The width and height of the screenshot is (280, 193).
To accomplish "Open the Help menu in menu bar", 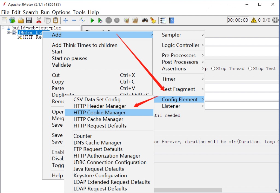I will pyautogui.click(x=94, y=12).
